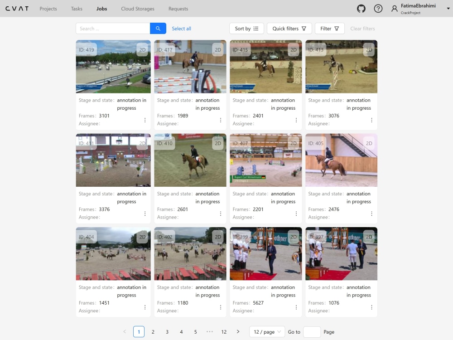
Task: Open actions menu for job 399
Action: 296,307
